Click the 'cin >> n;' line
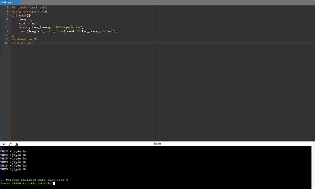This screenshot has width=315, height=189. point(27,23)
